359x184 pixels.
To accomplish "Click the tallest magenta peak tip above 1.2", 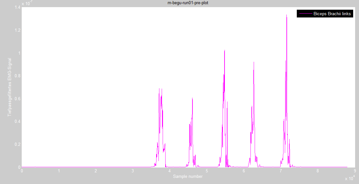I will [x=286, y=15].
